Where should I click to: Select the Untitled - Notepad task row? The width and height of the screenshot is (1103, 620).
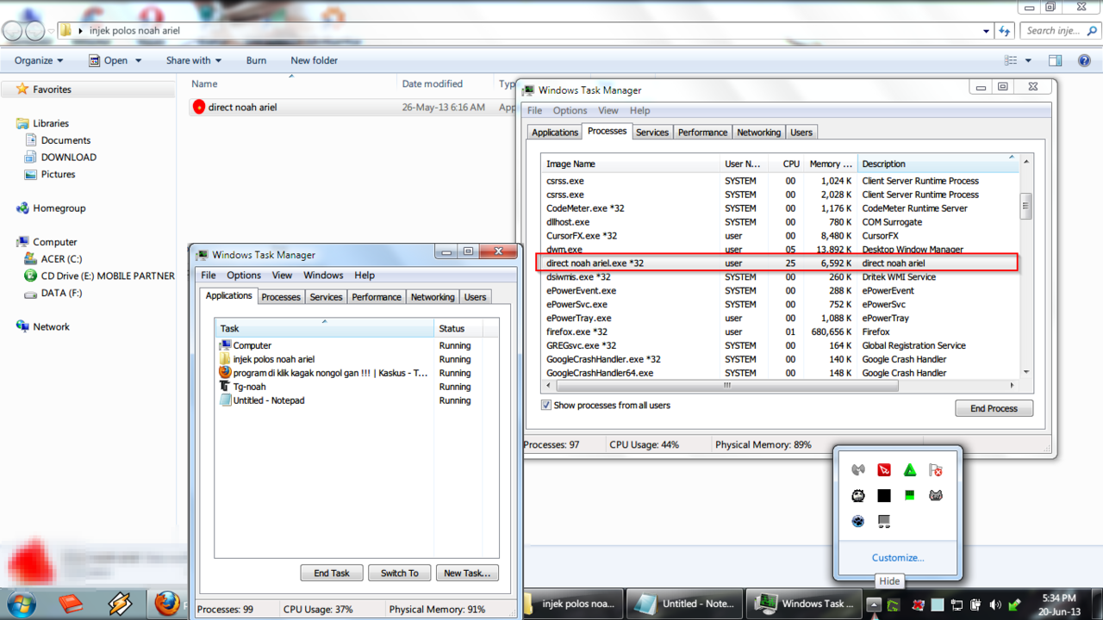click(x=357, y=400)
